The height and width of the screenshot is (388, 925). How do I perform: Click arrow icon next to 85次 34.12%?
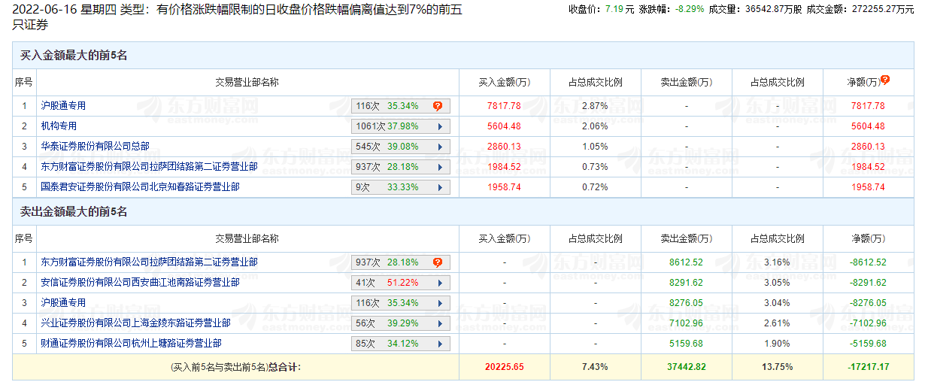(x=438, y=344)
